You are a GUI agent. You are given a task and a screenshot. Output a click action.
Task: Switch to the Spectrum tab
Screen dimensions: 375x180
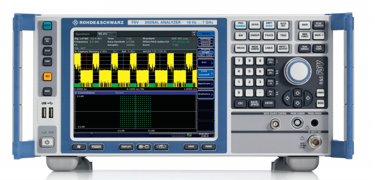[85, 34]
